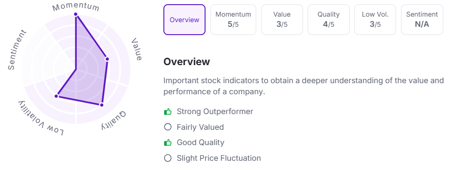The height and width of the screenshot is (170, 449).
Task: Click the Overview heading
Action: coord(187,62)
